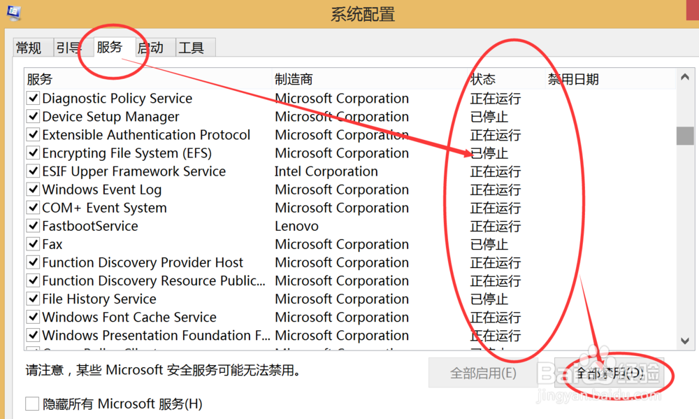Open the 工具 tab
Image resolution: width=699 pixels, height=419 pixels.
click(x=191, y=48)
